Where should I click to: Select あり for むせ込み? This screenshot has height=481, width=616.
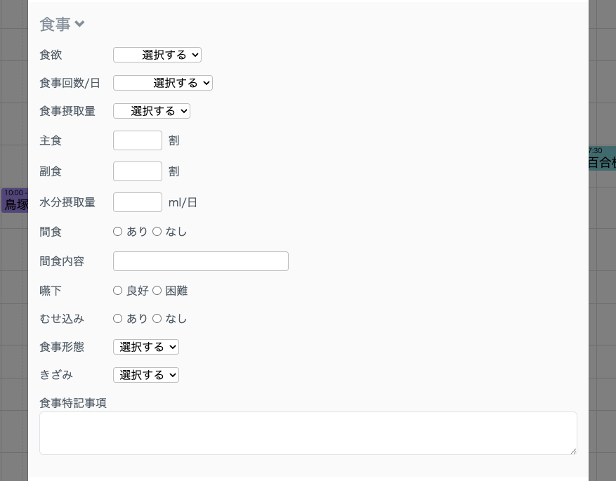tap(117, 318)
